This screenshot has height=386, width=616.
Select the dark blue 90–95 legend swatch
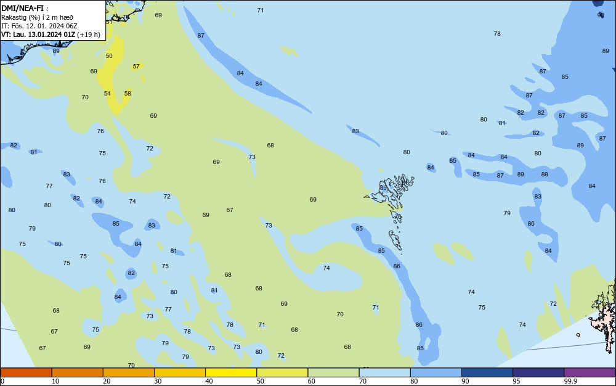click(x=487, y=372)
